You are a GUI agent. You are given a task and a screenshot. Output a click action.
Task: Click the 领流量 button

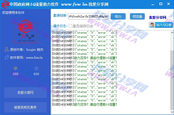click(137, 16)
